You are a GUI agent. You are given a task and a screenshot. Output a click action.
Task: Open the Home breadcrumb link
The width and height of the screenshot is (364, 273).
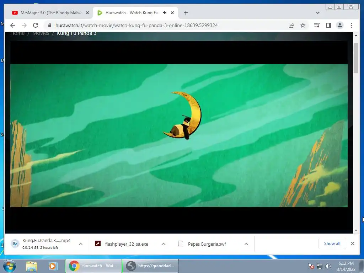pos(17,33)
